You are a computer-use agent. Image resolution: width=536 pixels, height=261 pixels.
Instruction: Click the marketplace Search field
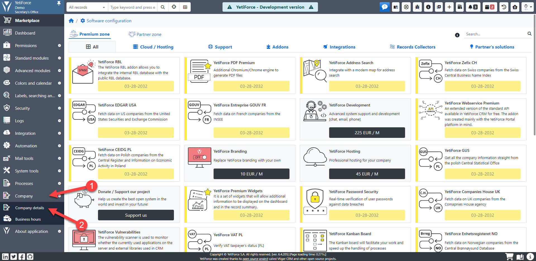point(495,34)
